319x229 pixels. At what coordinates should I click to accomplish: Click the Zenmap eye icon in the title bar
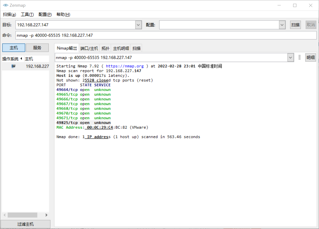(x=5, y=5)
